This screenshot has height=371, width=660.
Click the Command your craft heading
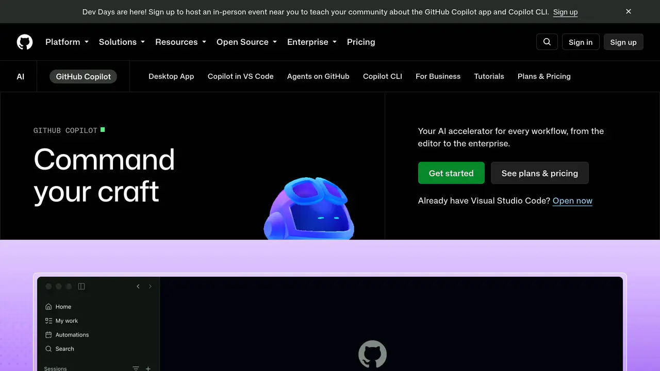pyautogui.click(x=104, y=175)
